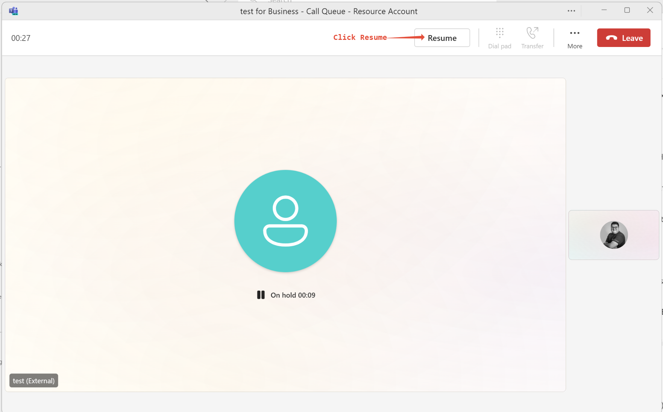Minimize the call window
663x412 pixels.
604,10
